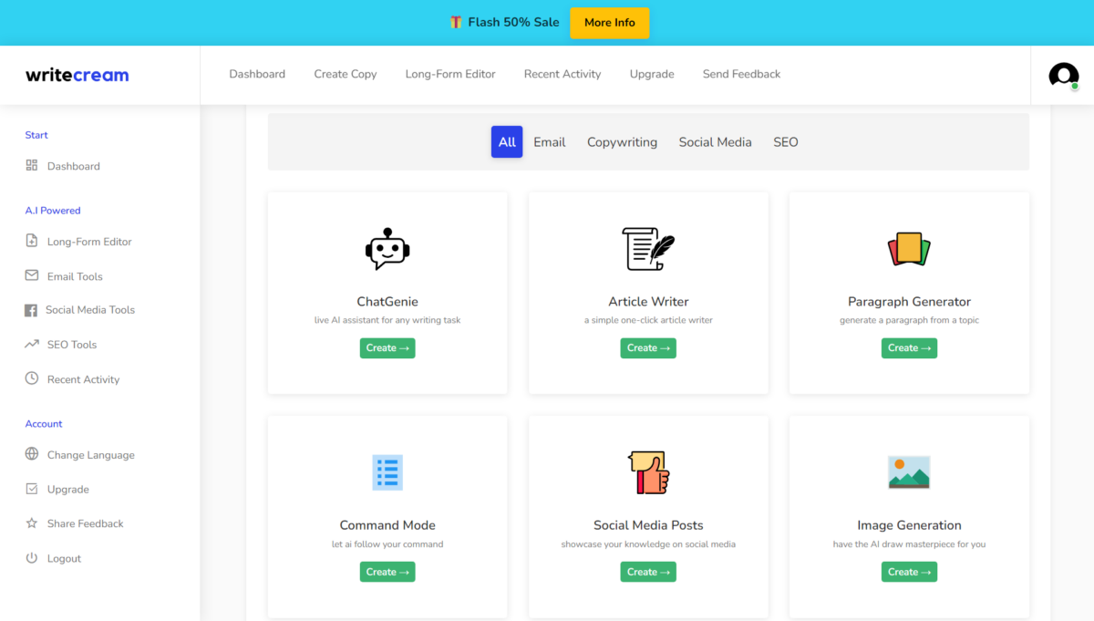Viewport: 1094px width, 621px height.
Task: Select the SEO Tools sidebar icon
Action: [31, 344]
